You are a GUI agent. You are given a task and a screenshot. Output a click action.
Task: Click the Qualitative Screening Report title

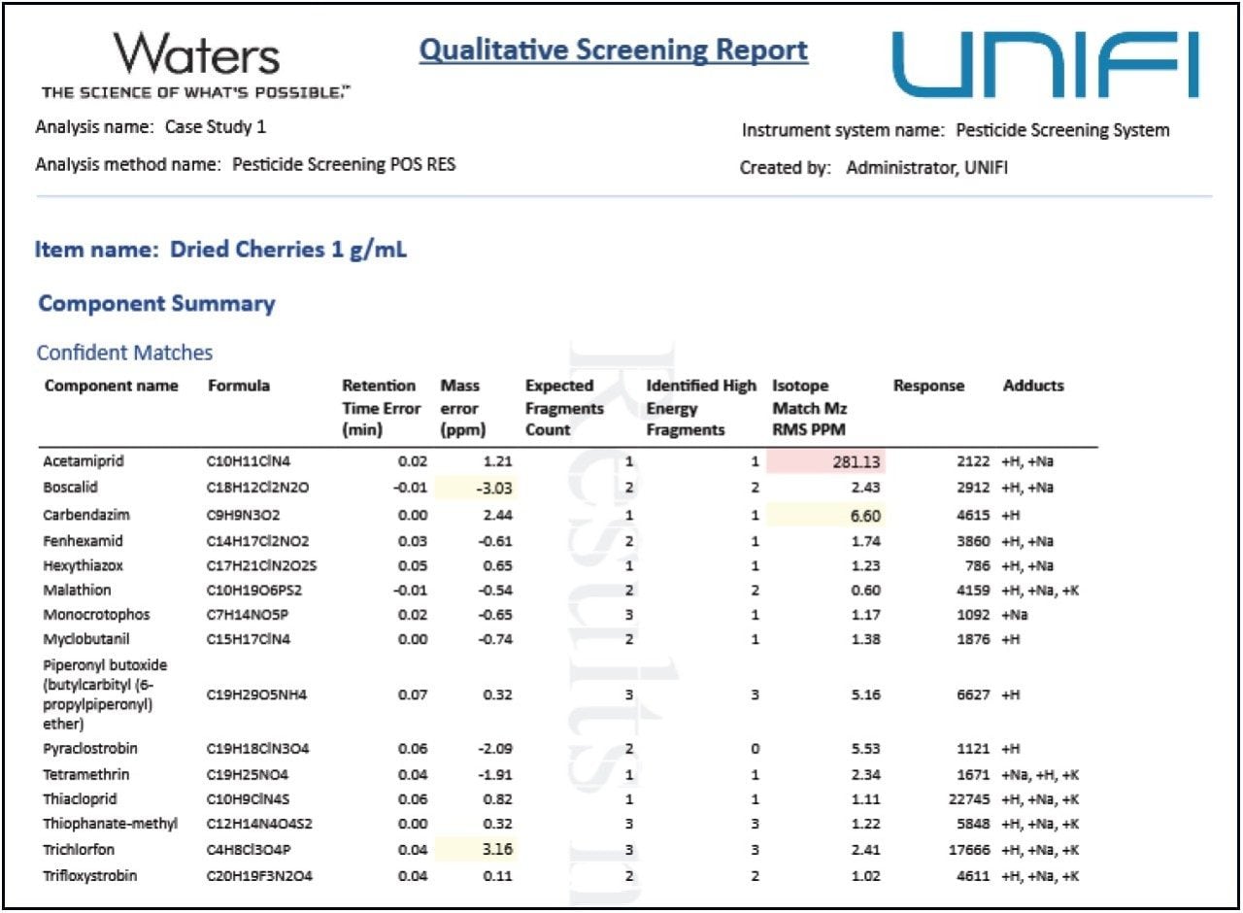click(614, 51)
